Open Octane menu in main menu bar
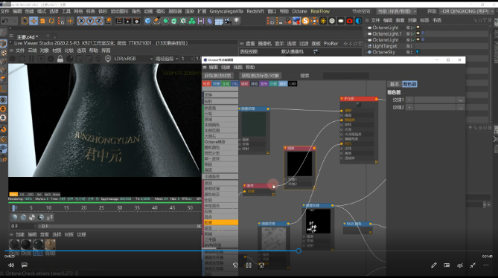The height and width of the screenshot is (278, 498). 299,11
